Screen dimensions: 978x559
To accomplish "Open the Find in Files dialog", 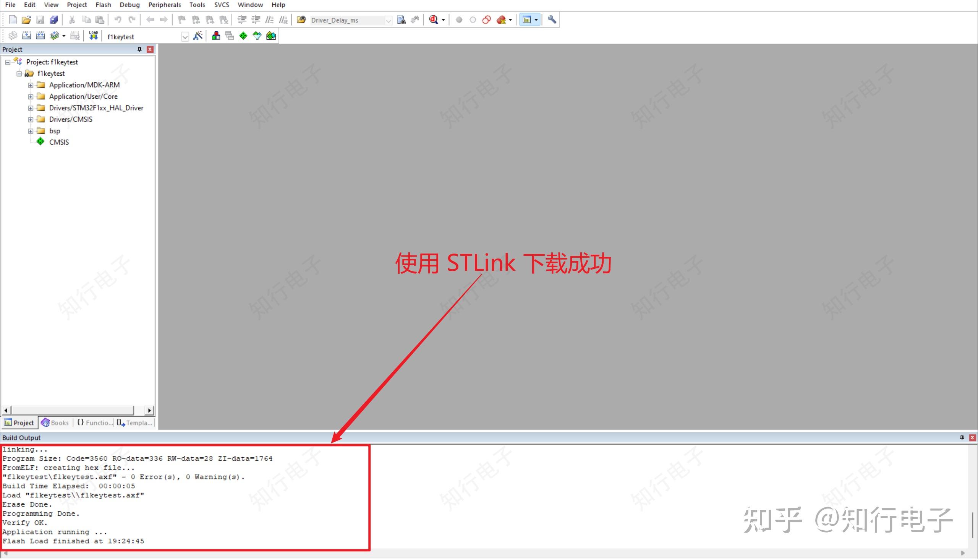I will pyautogui.click(x=401, y=19).
